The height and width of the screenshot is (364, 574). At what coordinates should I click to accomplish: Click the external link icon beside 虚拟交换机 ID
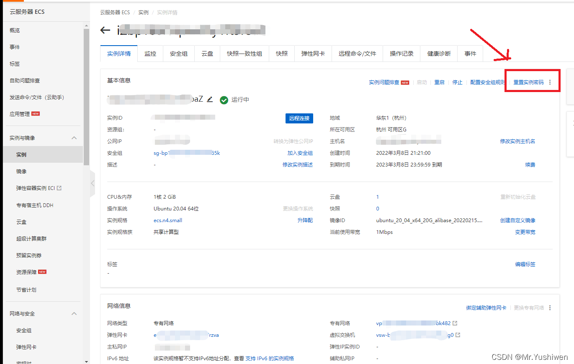(458, 335)
